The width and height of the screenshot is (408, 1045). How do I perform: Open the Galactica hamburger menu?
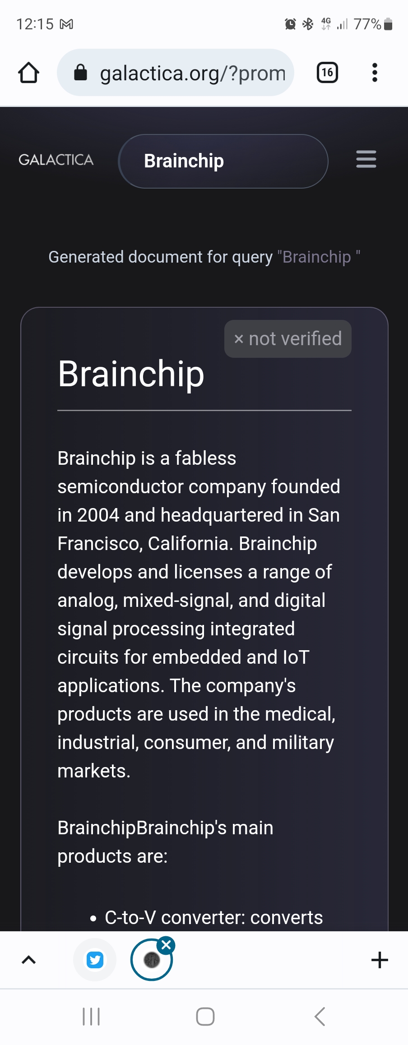[x=366, y=159]
